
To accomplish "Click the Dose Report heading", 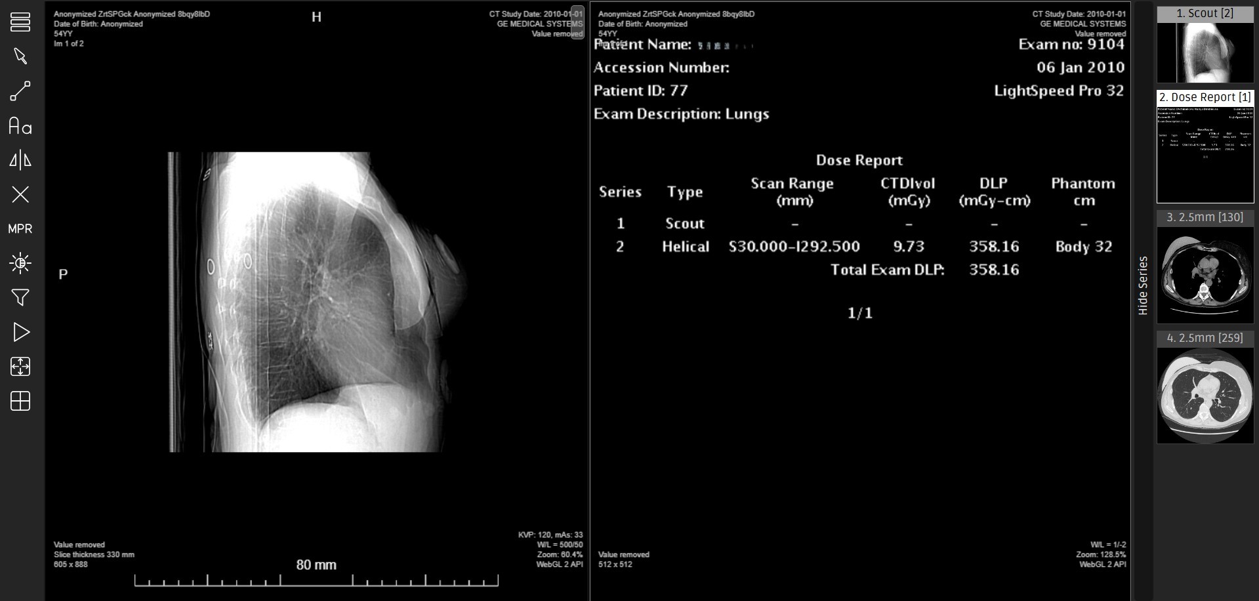I will tap(859, 160).
